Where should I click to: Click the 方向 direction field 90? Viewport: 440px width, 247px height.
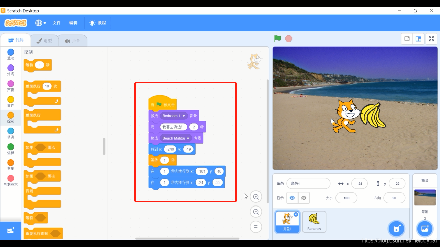pos(394,198)
